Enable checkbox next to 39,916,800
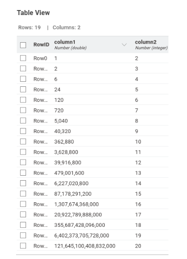 coord(23,163)
